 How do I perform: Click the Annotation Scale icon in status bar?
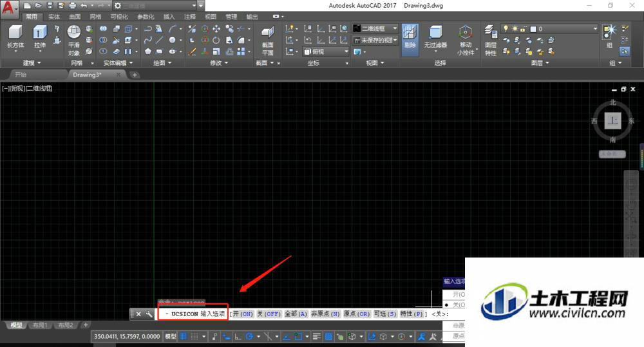[422, 337]
